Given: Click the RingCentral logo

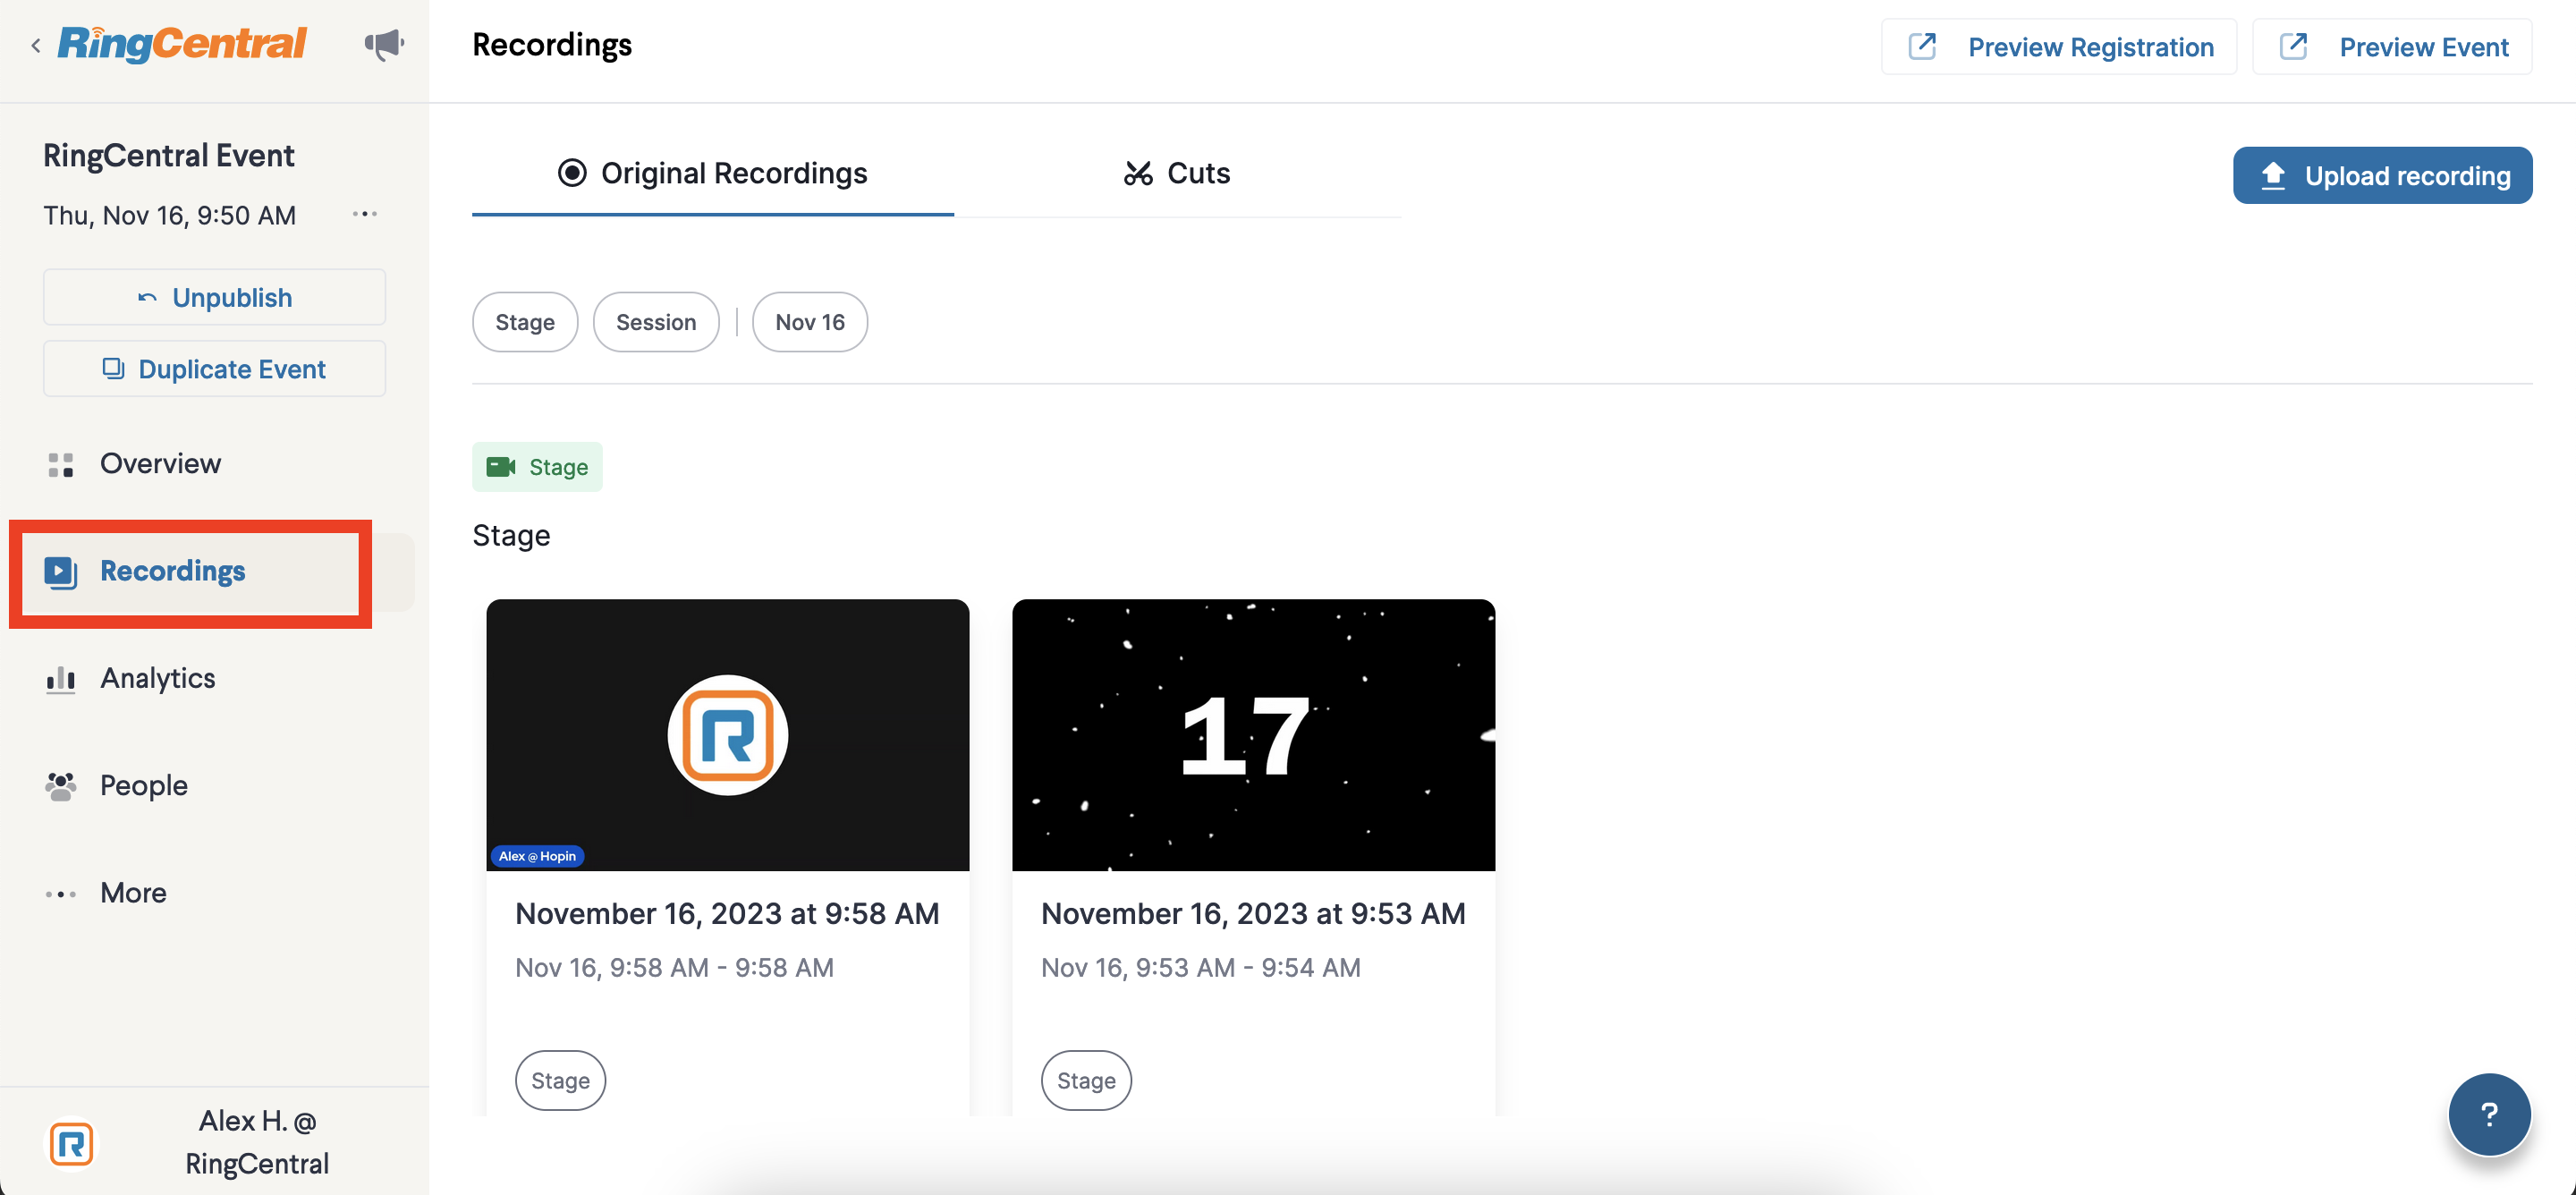Looking at the screenshot, I should click(182, 44).
